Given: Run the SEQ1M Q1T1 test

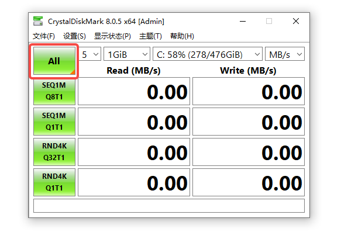Looking at the screenshot, I should click(54, 122).
